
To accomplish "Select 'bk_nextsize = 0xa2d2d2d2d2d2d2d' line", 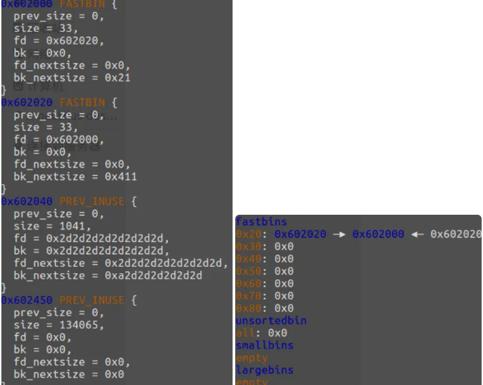I will (108, 275).
